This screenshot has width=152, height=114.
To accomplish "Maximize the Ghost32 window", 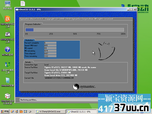I will coord(131,9).
